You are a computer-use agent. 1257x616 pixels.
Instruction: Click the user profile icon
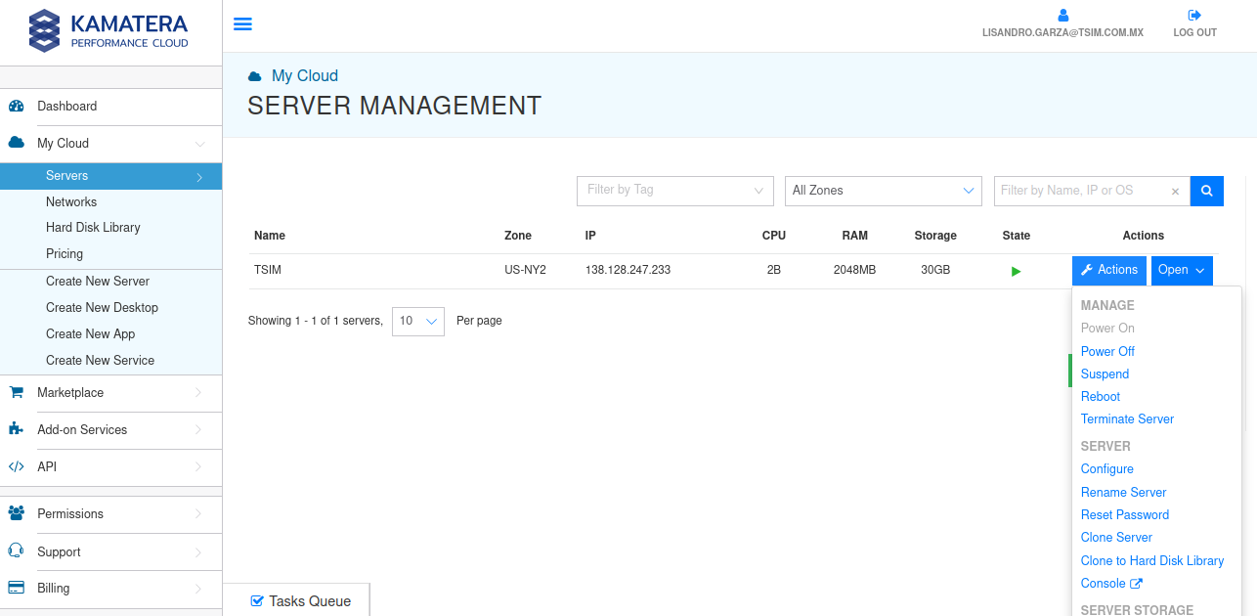[1063, 16]
